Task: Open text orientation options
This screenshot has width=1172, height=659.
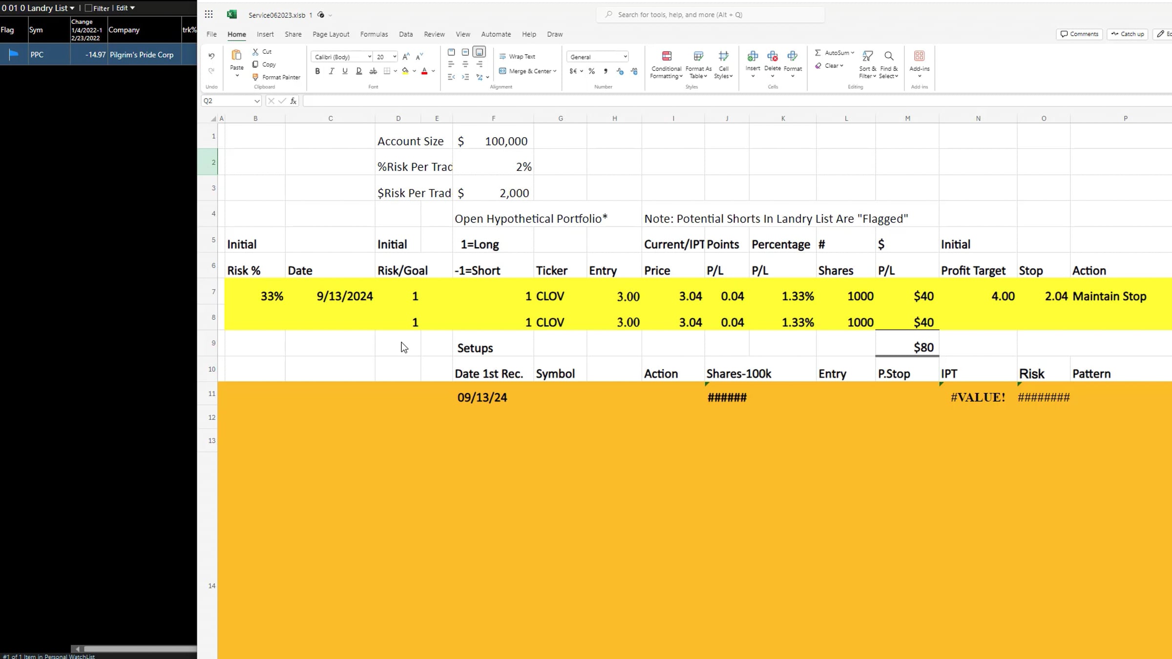Action: coord(482,77)
